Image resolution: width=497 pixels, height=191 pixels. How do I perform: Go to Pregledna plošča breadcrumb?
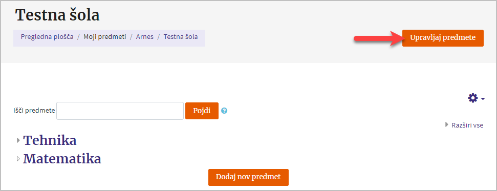pos(47,37)
